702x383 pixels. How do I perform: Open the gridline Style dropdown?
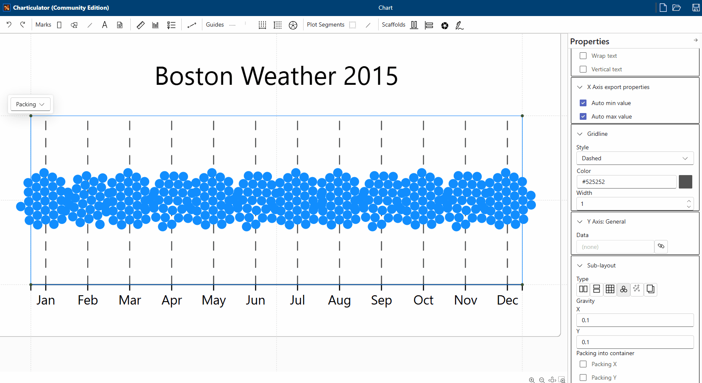635,158
